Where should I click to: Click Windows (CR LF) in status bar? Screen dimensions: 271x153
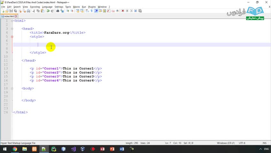point(226,143)
